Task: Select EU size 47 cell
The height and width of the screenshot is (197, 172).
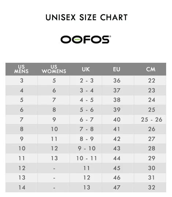Action: click(118, 187)
